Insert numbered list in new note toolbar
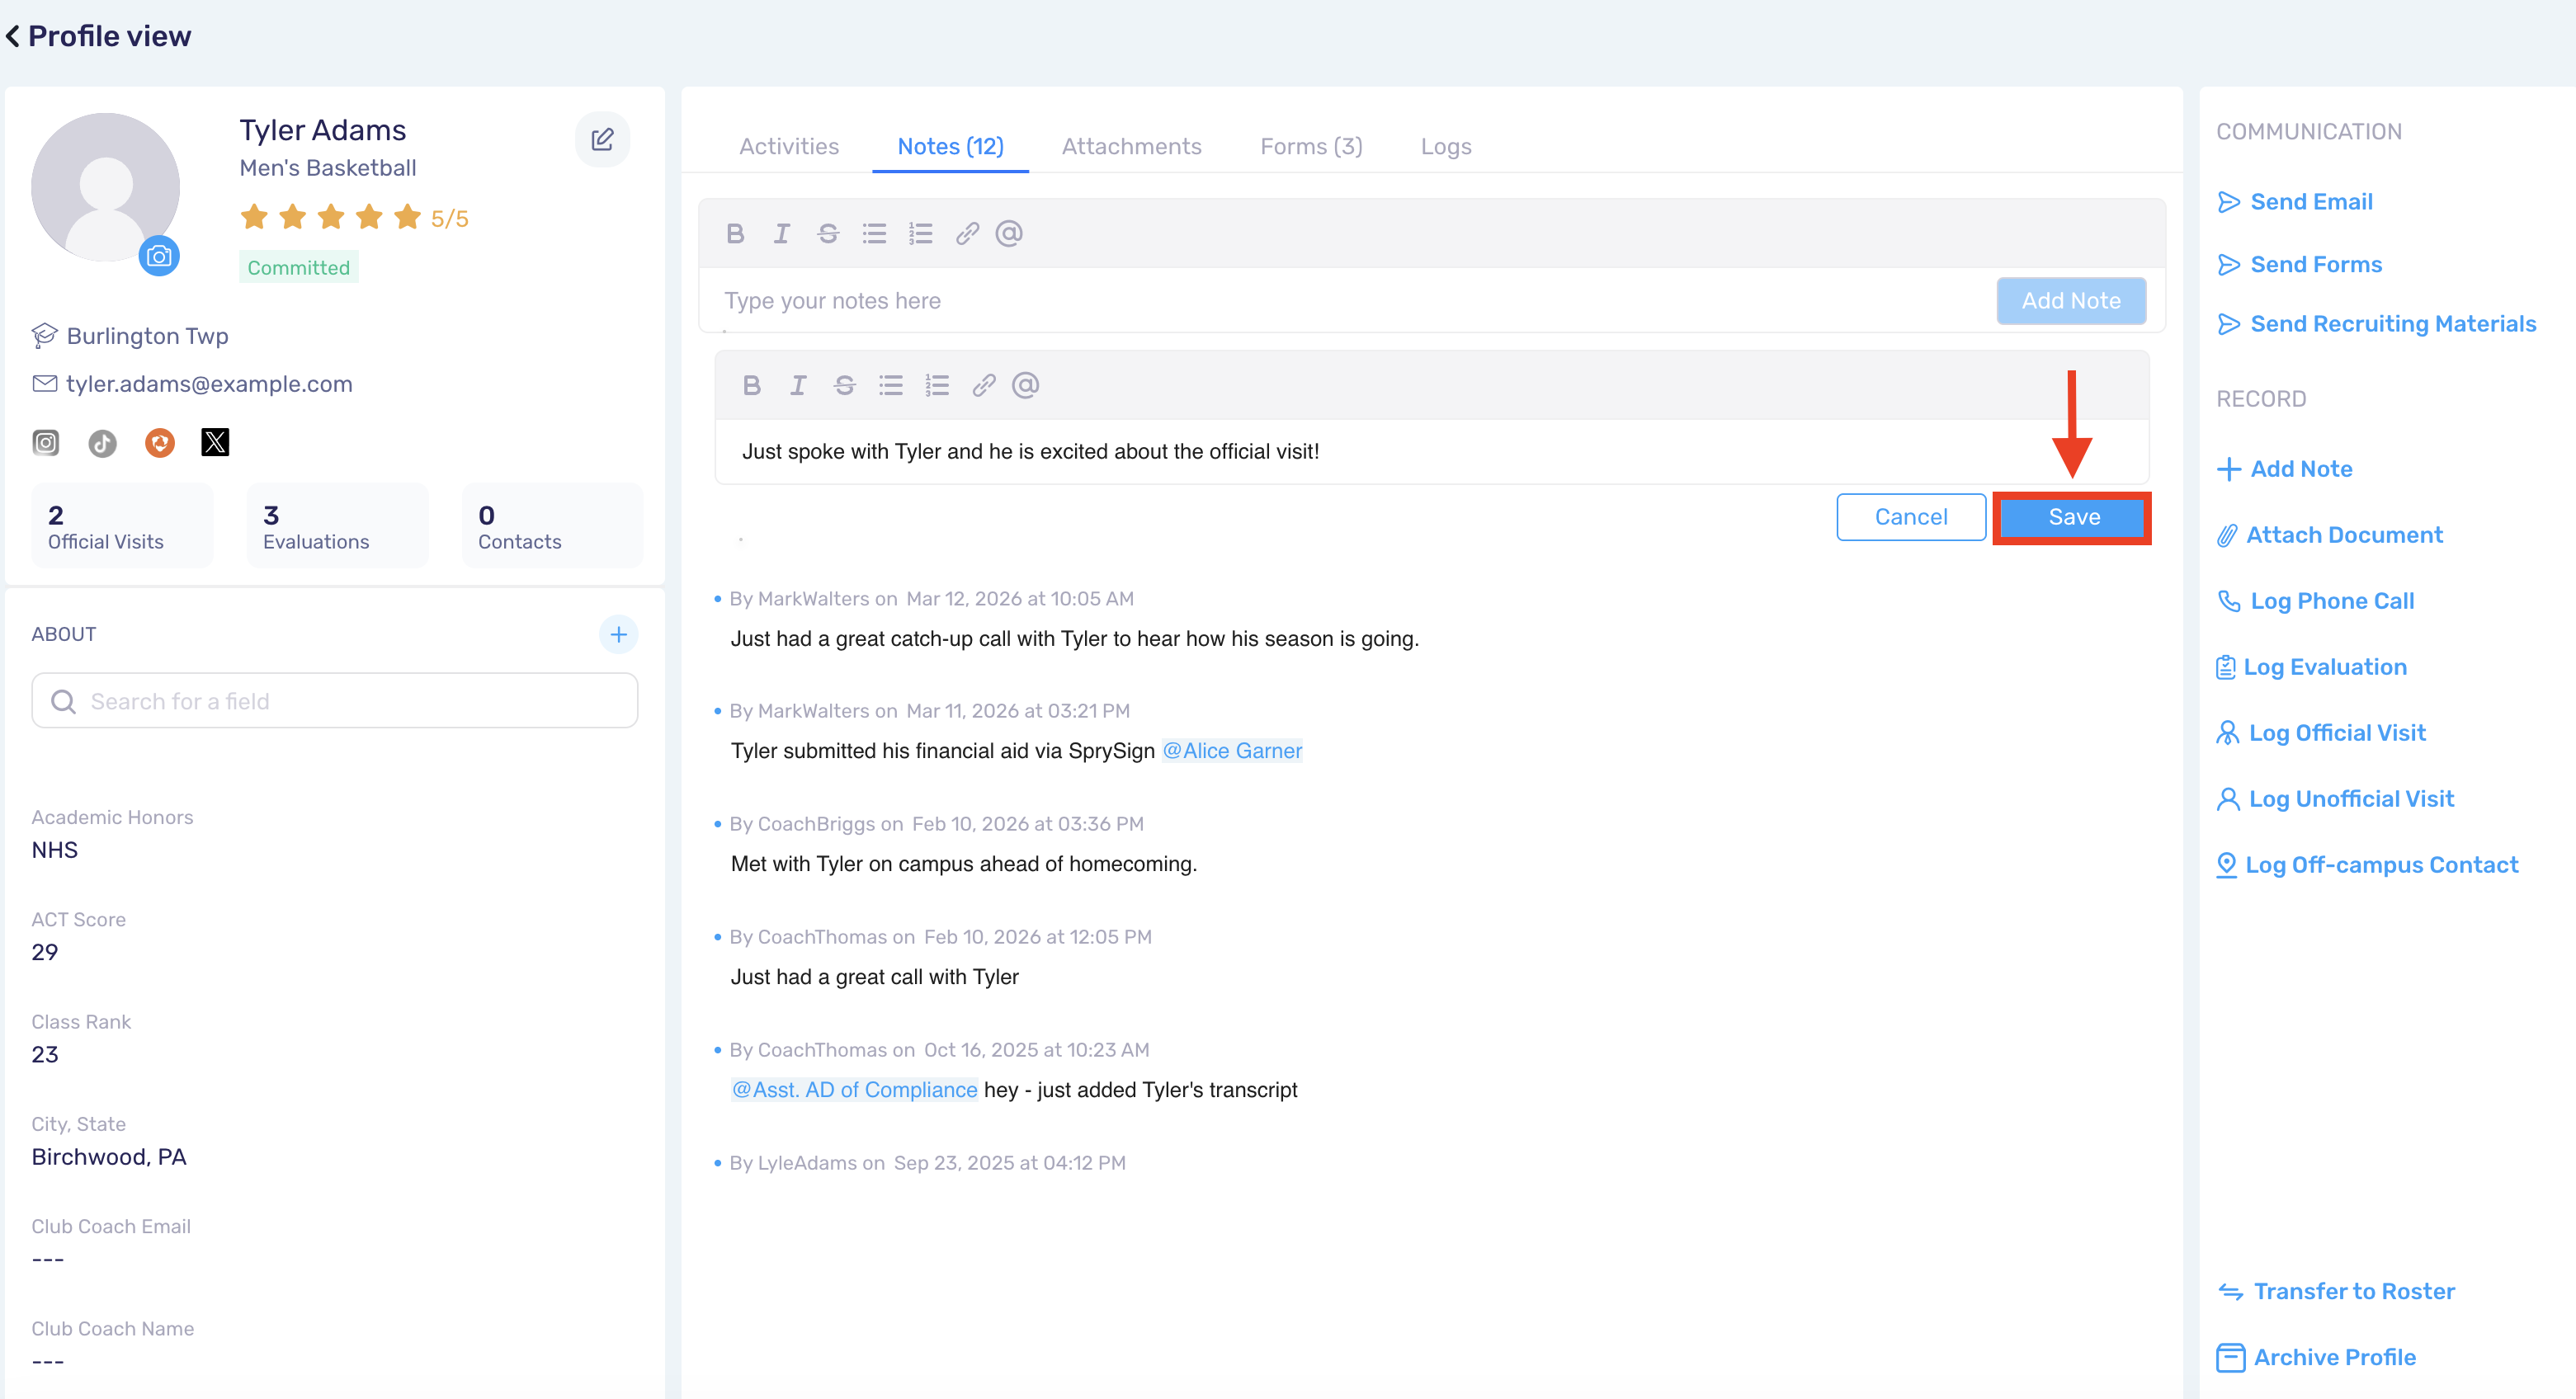This screenshot has height=1399, width=2576. point(920,233)
